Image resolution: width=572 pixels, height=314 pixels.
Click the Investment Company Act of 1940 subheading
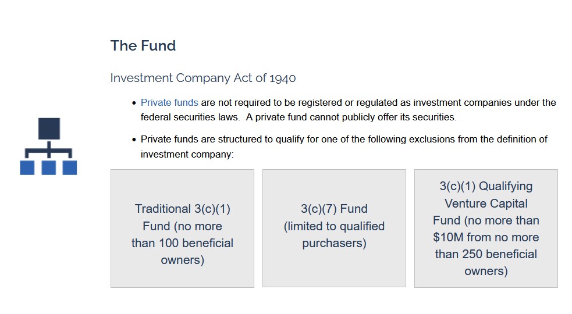click(203, 78)
